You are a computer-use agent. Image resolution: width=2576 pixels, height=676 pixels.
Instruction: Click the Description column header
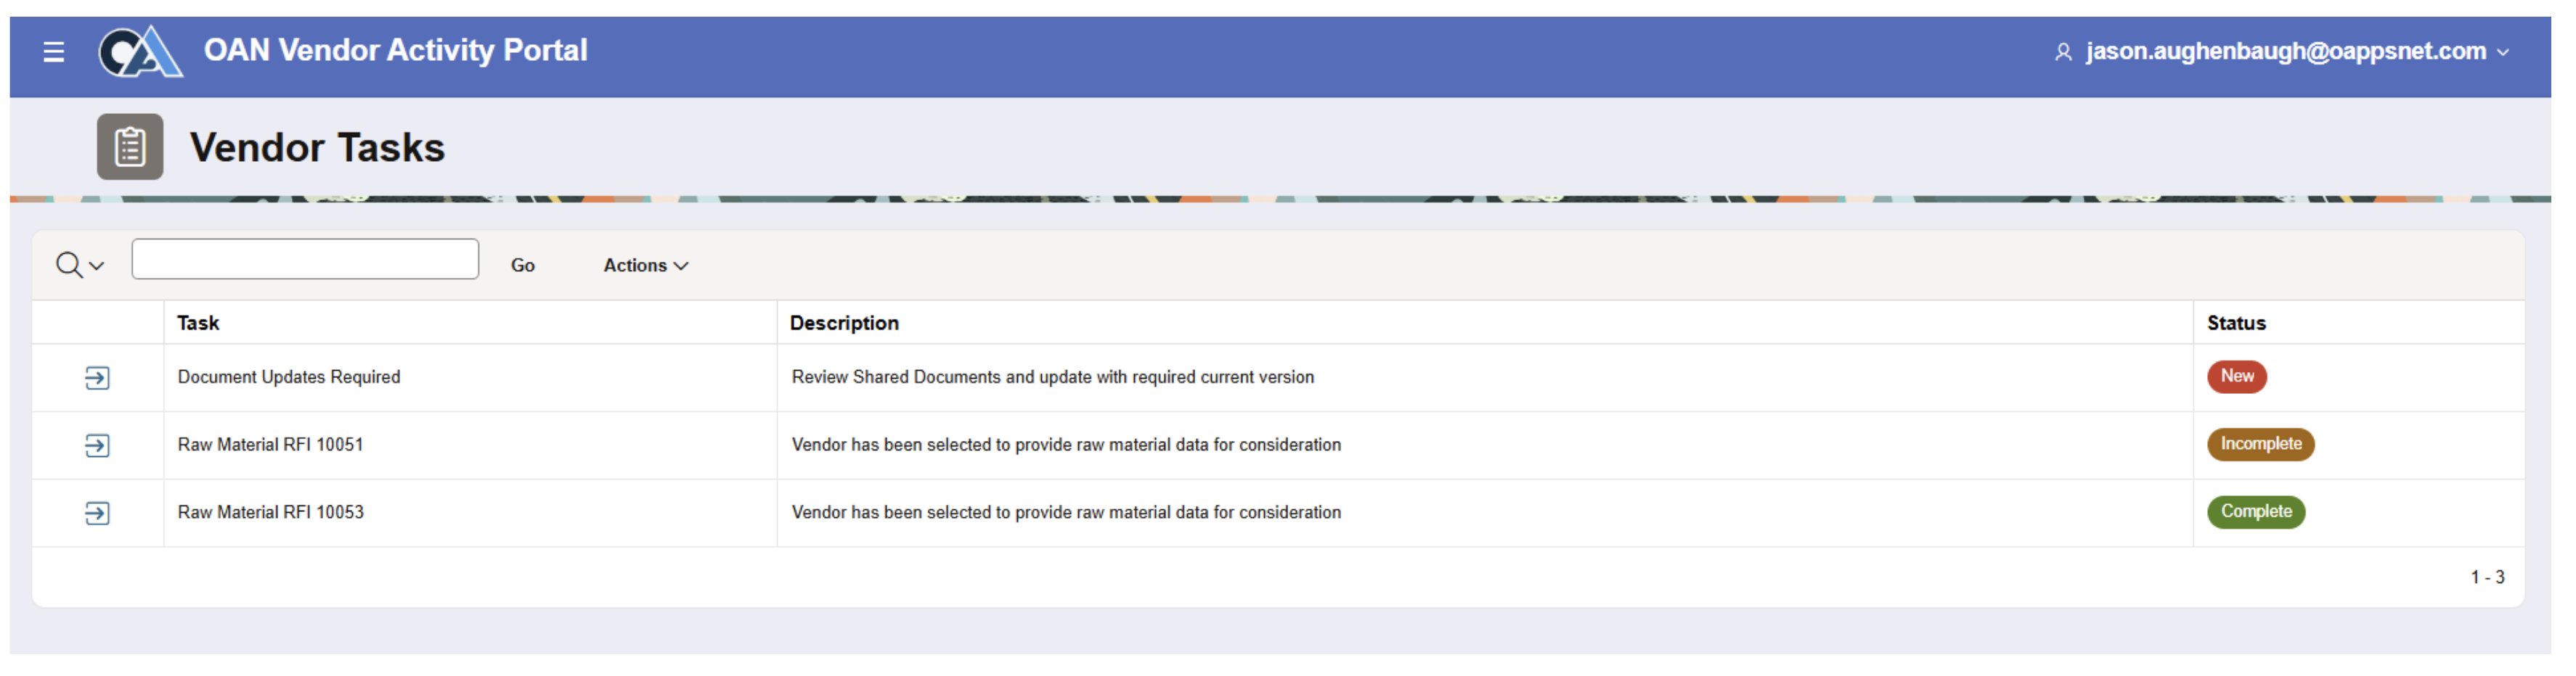[844, 323]
